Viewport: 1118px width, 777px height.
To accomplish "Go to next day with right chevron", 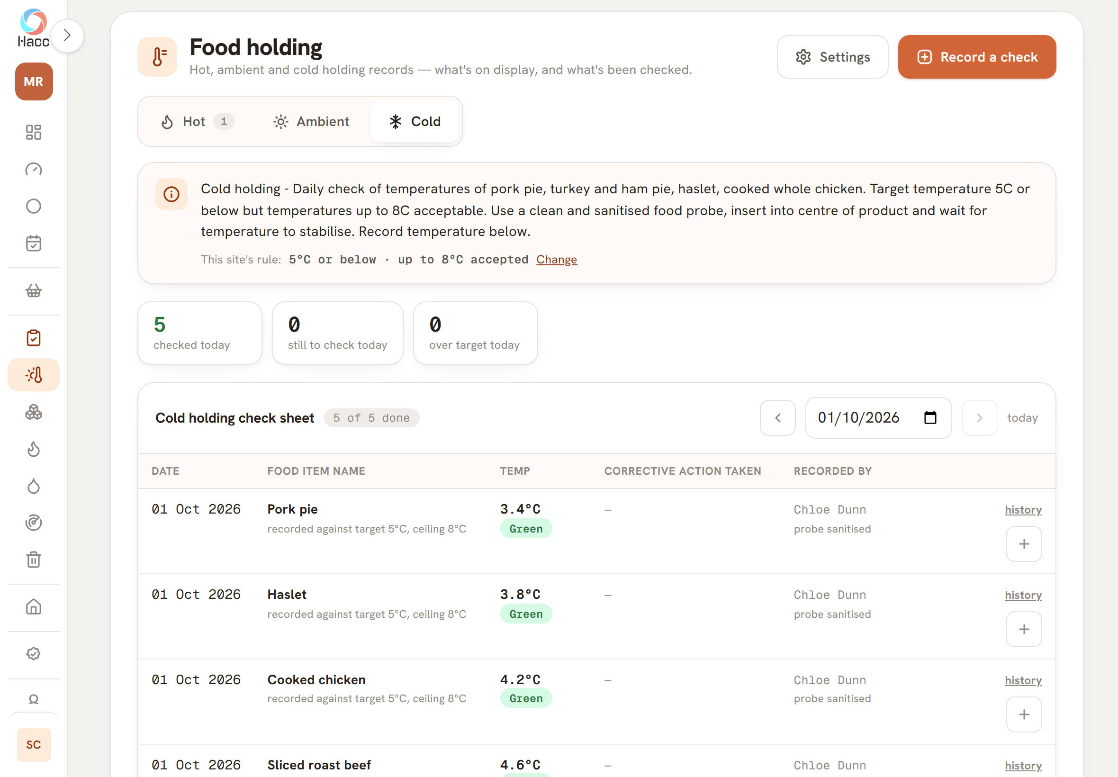I will point(979,418).
